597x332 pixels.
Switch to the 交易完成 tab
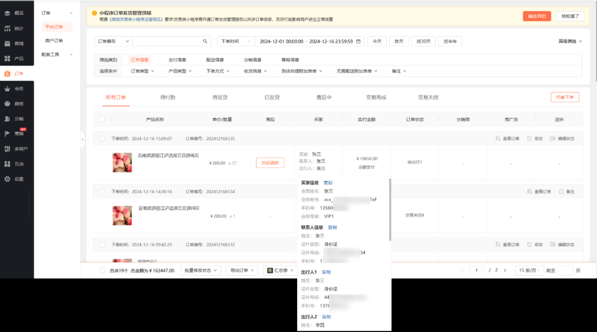tap(376, 98)
